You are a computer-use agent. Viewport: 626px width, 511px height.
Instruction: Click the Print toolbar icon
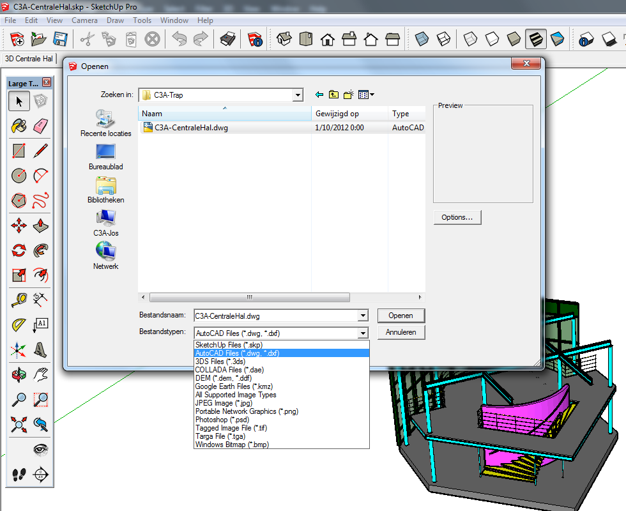click(228, 39)
